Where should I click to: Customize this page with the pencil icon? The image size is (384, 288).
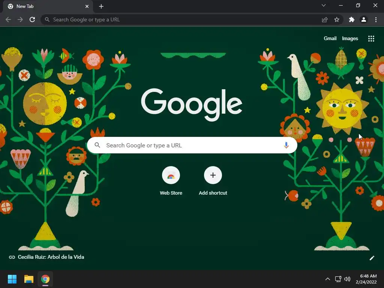tap(372, 258)
